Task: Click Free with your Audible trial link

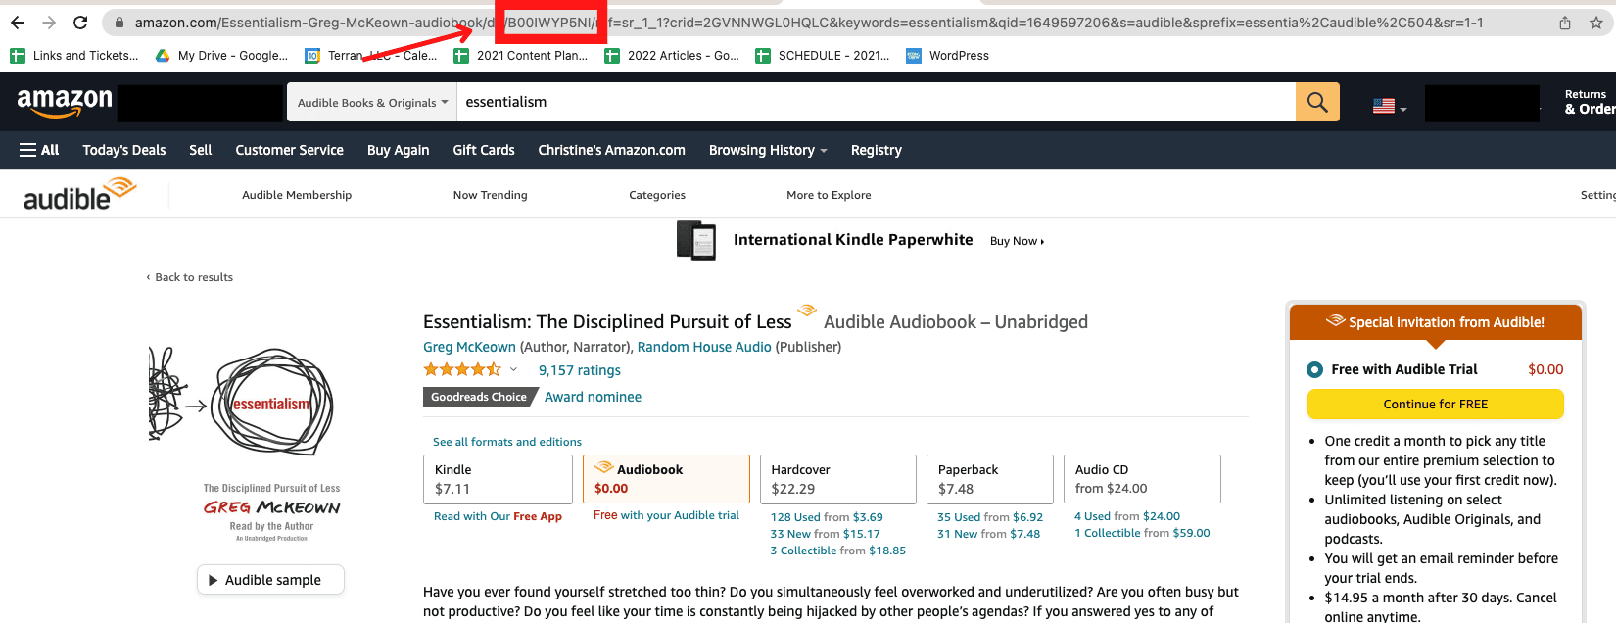Action: click(x=666, y=515)
